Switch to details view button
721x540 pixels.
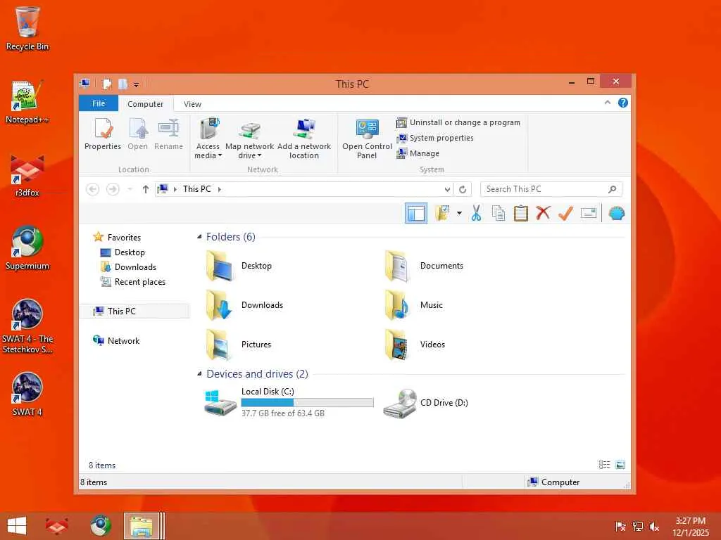[604, 465]
